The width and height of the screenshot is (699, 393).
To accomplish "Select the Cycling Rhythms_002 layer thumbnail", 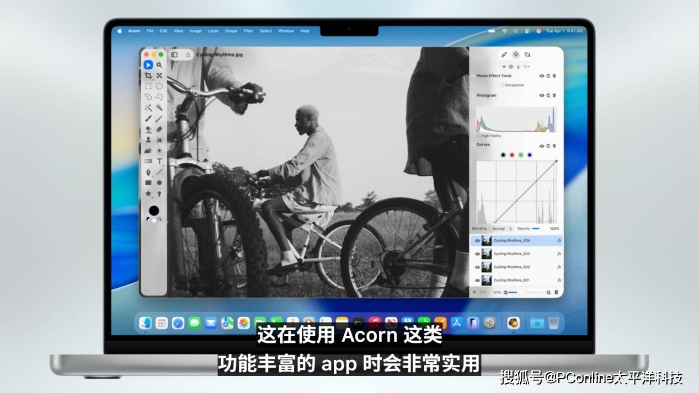I will click(x=487, y=267).
